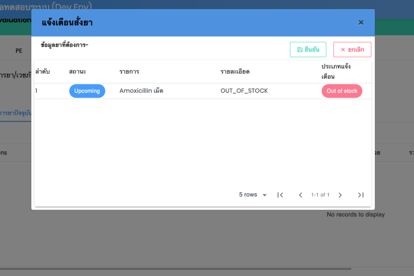Click the รายการ column header
Viewport: 414px width, 276px height.
pos(129,72)
